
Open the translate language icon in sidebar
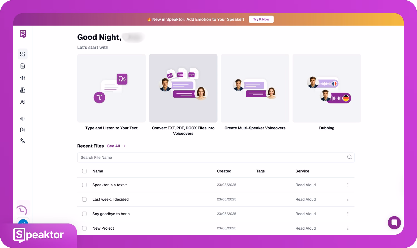coord(23,141)
